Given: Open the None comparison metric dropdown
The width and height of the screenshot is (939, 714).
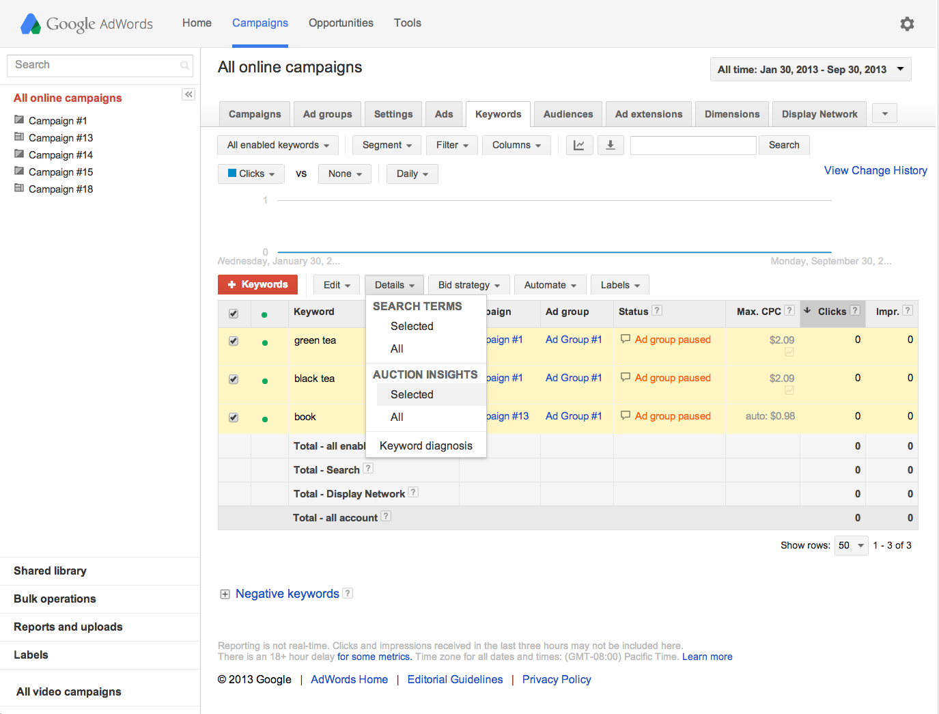Looking at the screenshot, I should click(x=345, y=174).
